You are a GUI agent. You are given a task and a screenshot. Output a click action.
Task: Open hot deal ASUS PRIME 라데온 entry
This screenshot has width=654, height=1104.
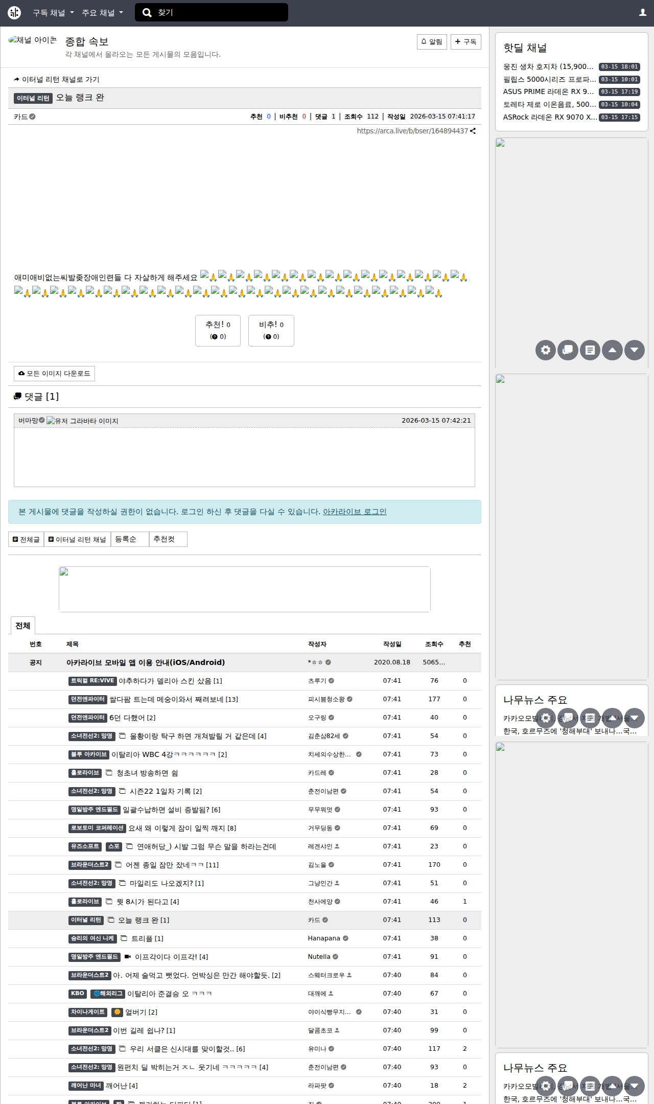point(548,91)
